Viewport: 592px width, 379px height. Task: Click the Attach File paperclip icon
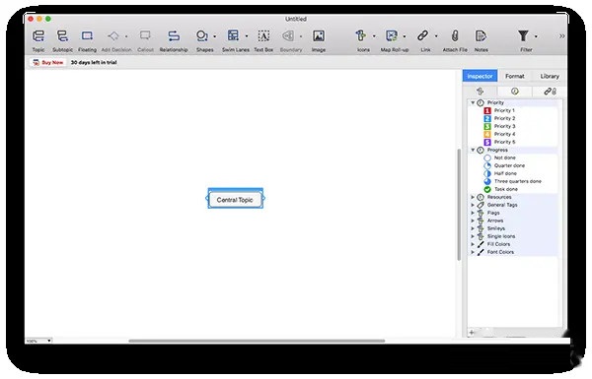point(455,36)
